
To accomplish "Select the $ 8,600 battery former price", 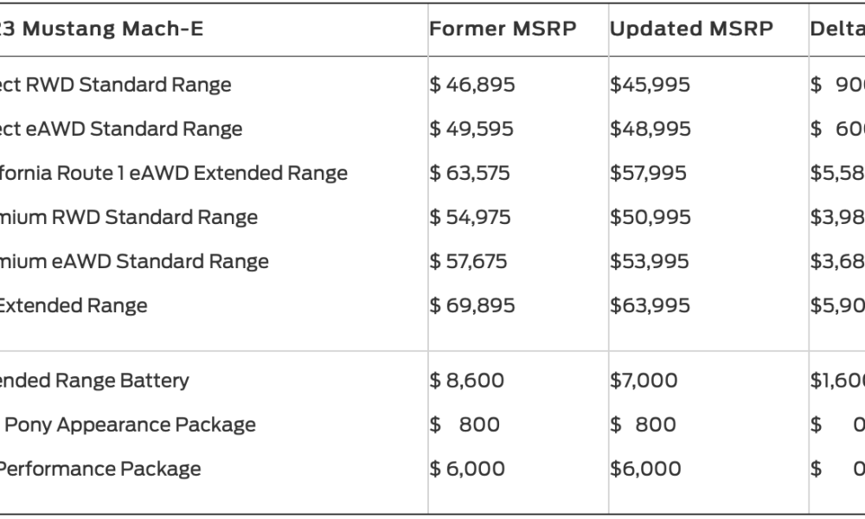I will point(466,381).
